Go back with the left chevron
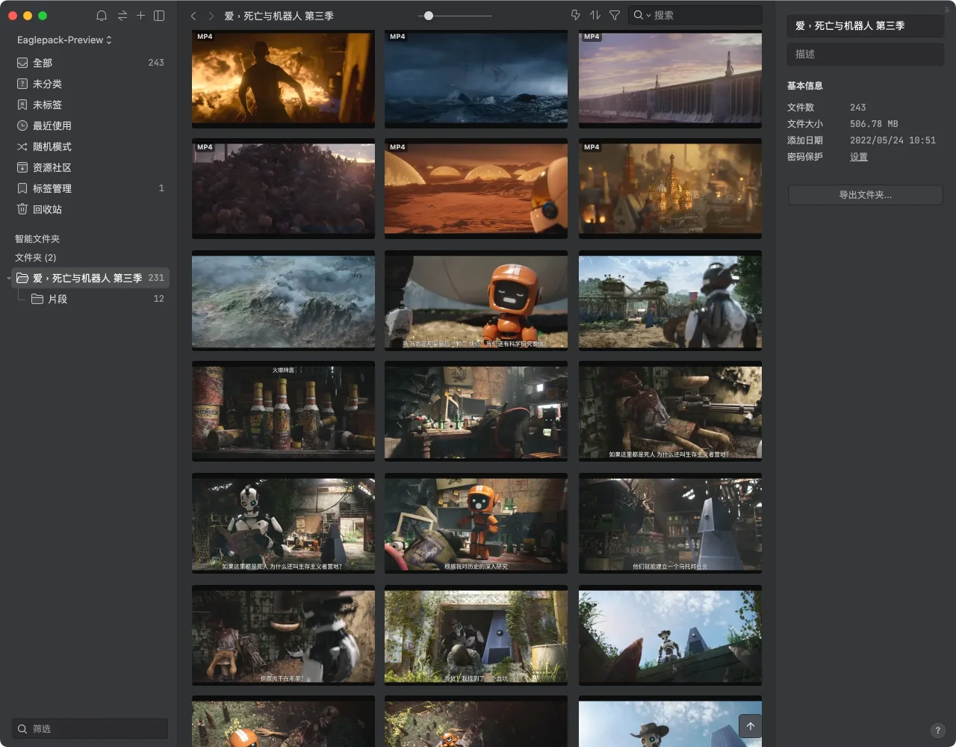Image resolution: width=956 pixels, height=747 pixels. click(x=193, y=16)
